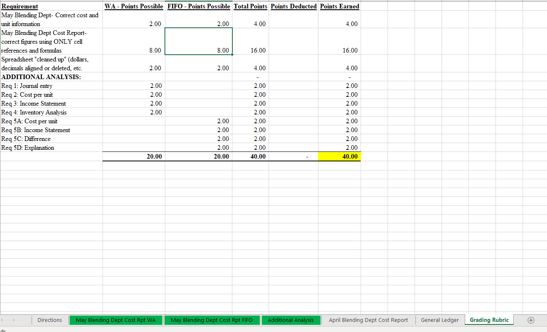This screenshot has height=332, width=547.
Task: Switch to the General Ledger tab
Action: click(x=439, y=320)
